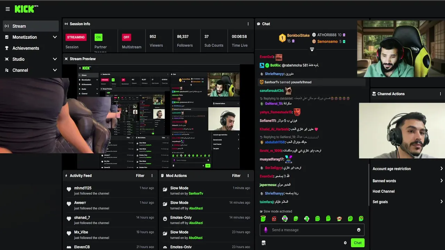
Task: Click heart icon beside mhmd1125 follow
Action: (x=69, y=189)
